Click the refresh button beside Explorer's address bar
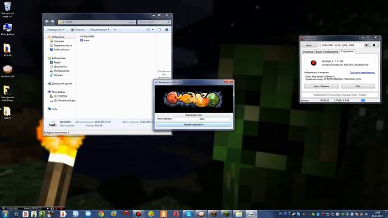Screen dimensions: 388x218 pyautogui.click(x=133, y=22)
